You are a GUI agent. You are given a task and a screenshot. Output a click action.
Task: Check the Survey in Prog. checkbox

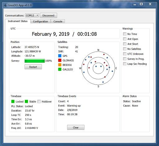pyautogui.click(x=125, y=59)
